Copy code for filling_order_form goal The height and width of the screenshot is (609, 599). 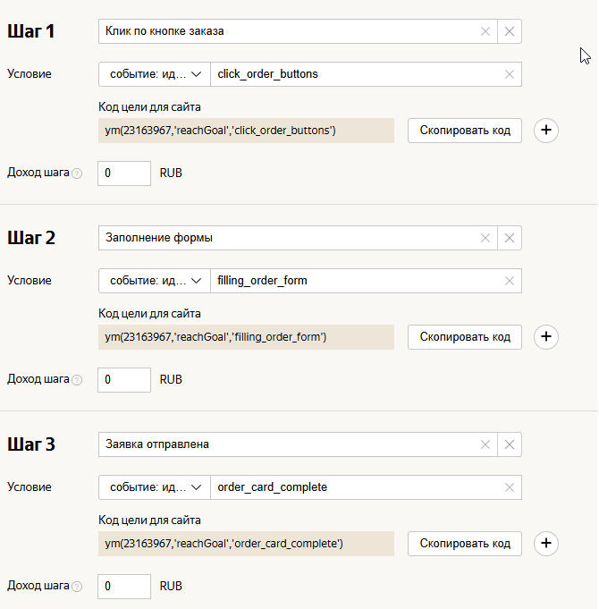pos(465,337)
